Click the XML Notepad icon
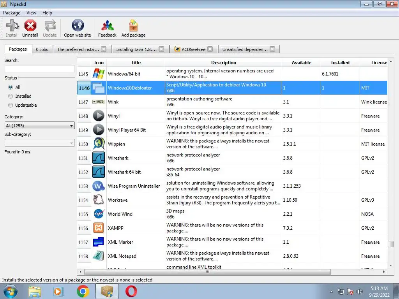The height and width of the screenshot is (299, 399). tap(99, 256)
